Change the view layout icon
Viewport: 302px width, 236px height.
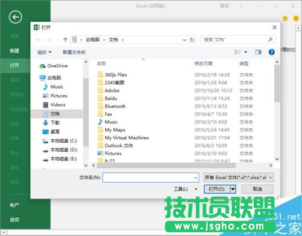(x=237, y=52)
